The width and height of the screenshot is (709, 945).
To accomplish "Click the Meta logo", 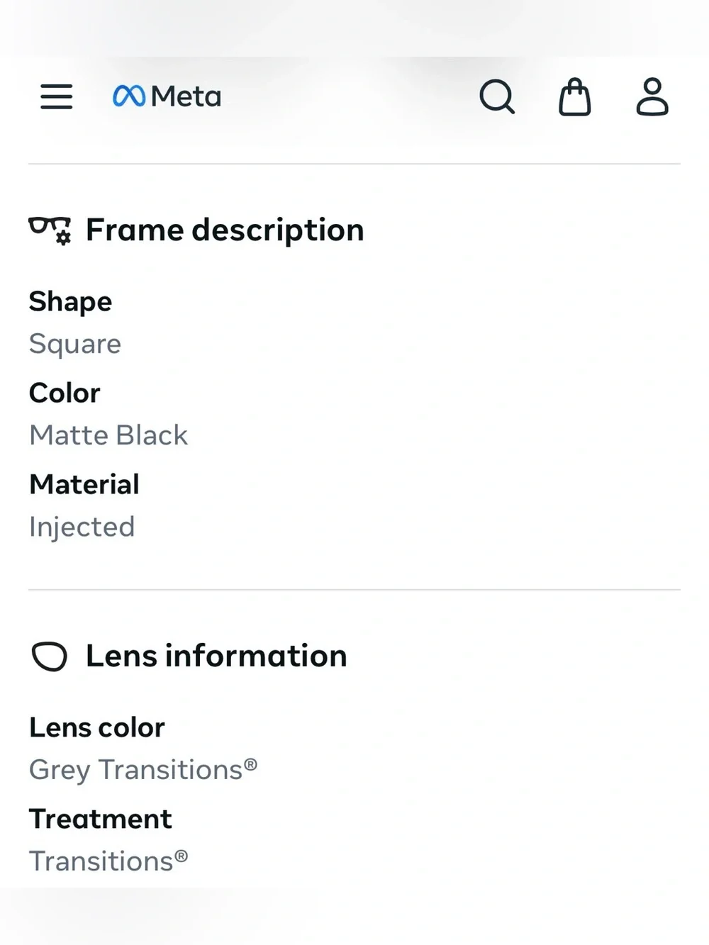I will [167, 96].
